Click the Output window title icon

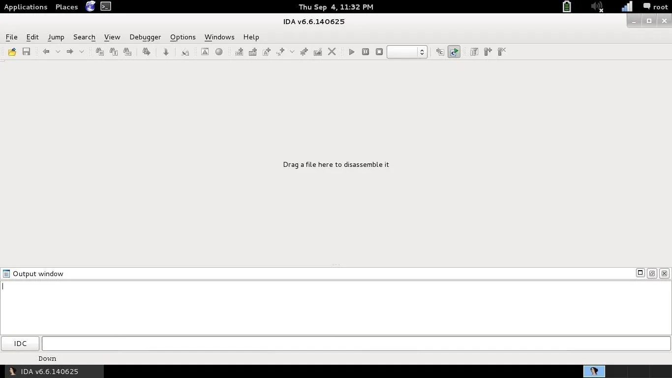point(6,274)
